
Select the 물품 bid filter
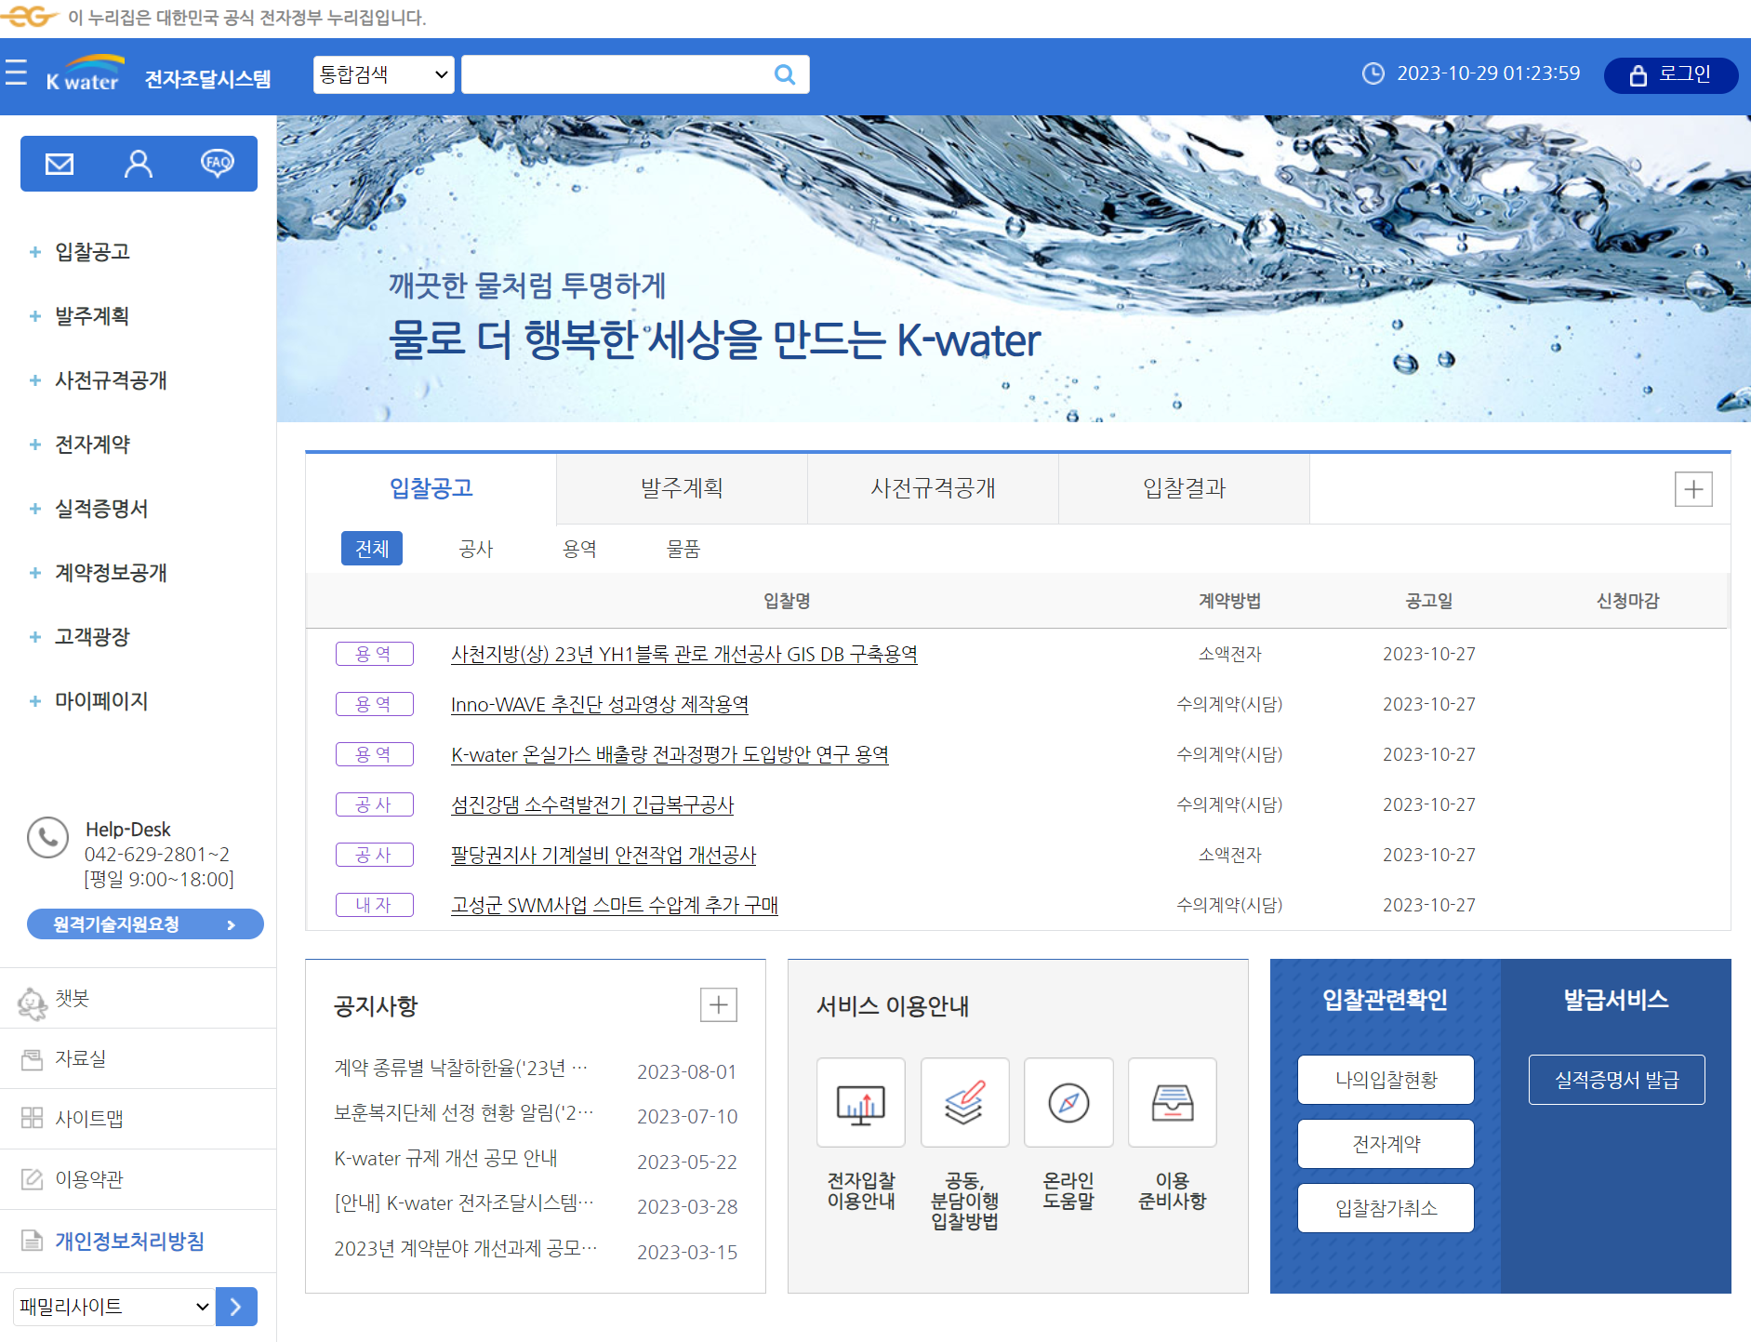(x=683, y=549)
